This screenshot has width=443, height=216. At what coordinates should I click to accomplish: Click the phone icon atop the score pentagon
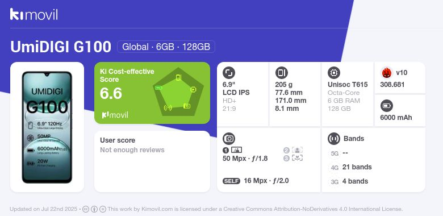coord(178,77)
